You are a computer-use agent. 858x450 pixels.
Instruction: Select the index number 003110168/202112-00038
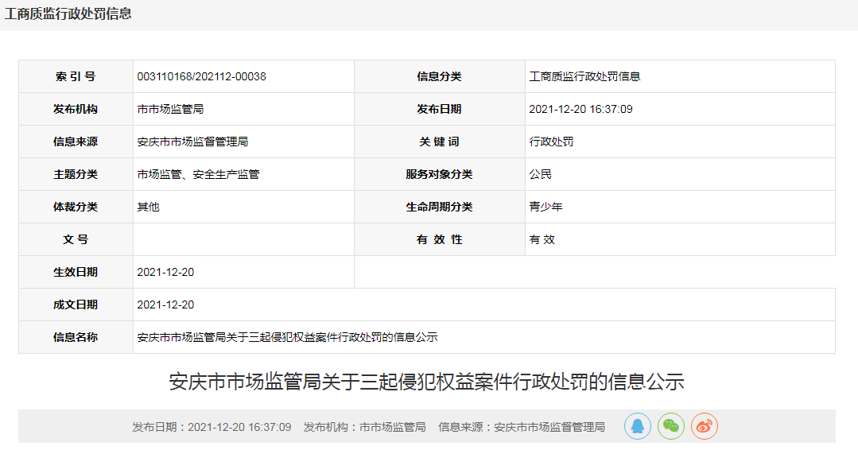201,76
